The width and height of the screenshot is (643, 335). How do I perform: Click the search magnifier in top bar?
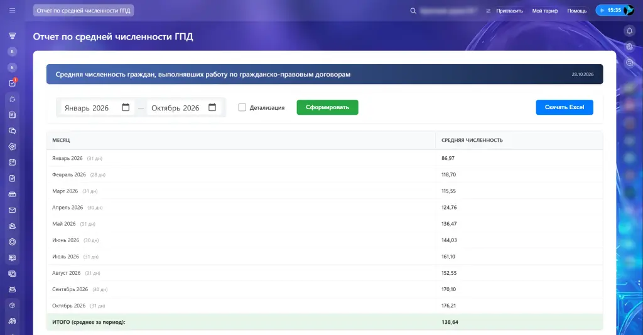[413, 11]
